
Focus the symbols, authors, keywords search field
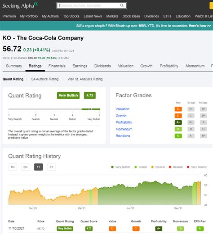(x=92, y=5)
